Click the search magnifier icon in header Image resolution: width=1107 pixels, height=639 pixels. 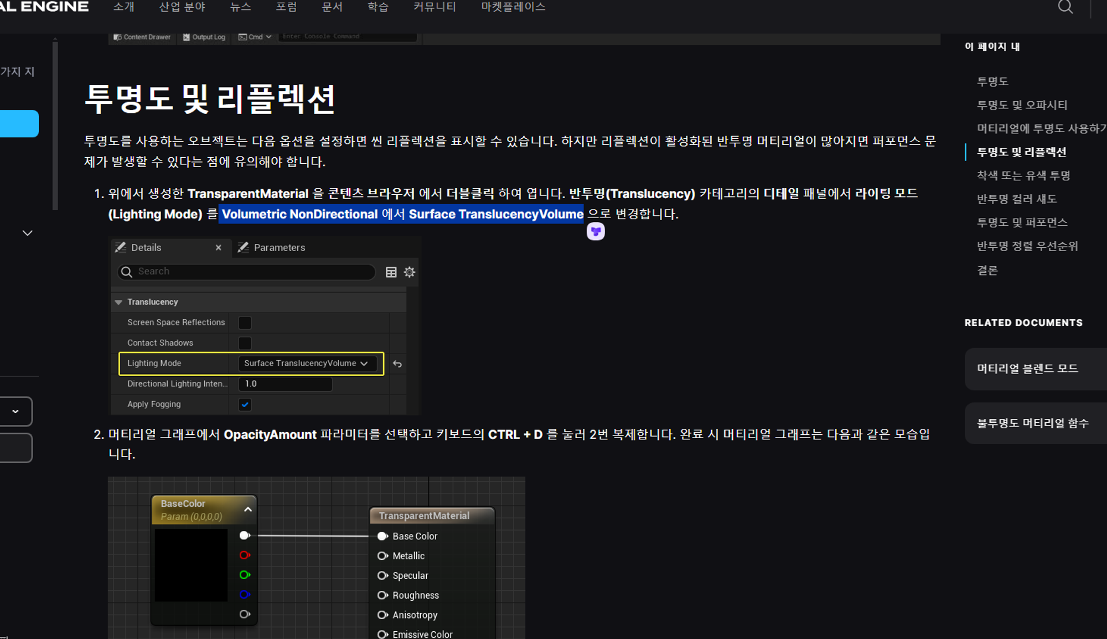(x=1065, y=7)
